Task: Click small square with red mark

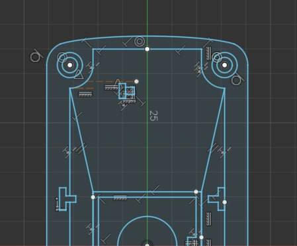Action: (x=130, y=91)
